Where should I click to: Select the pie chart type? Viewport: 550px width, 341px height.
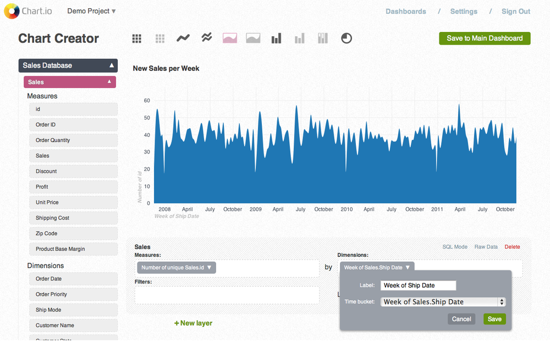(346, 38)
